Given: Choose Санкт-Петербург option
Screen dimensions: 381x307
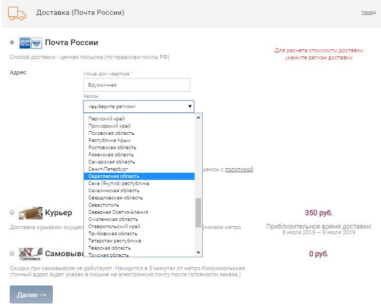Looking at the screenshot, I should click(x=139, y=169).
